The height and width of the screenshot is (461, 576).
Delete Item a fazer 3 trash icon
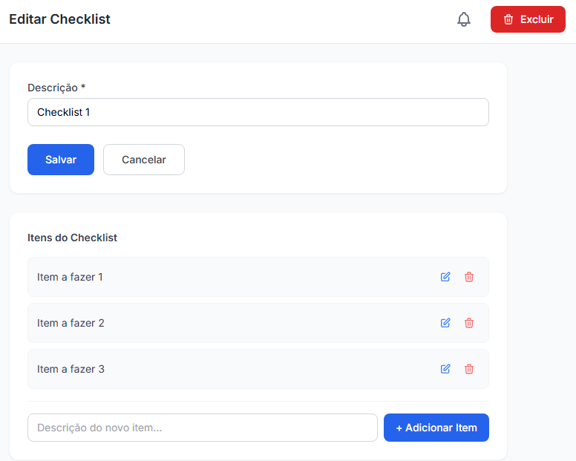click(468, 369)
